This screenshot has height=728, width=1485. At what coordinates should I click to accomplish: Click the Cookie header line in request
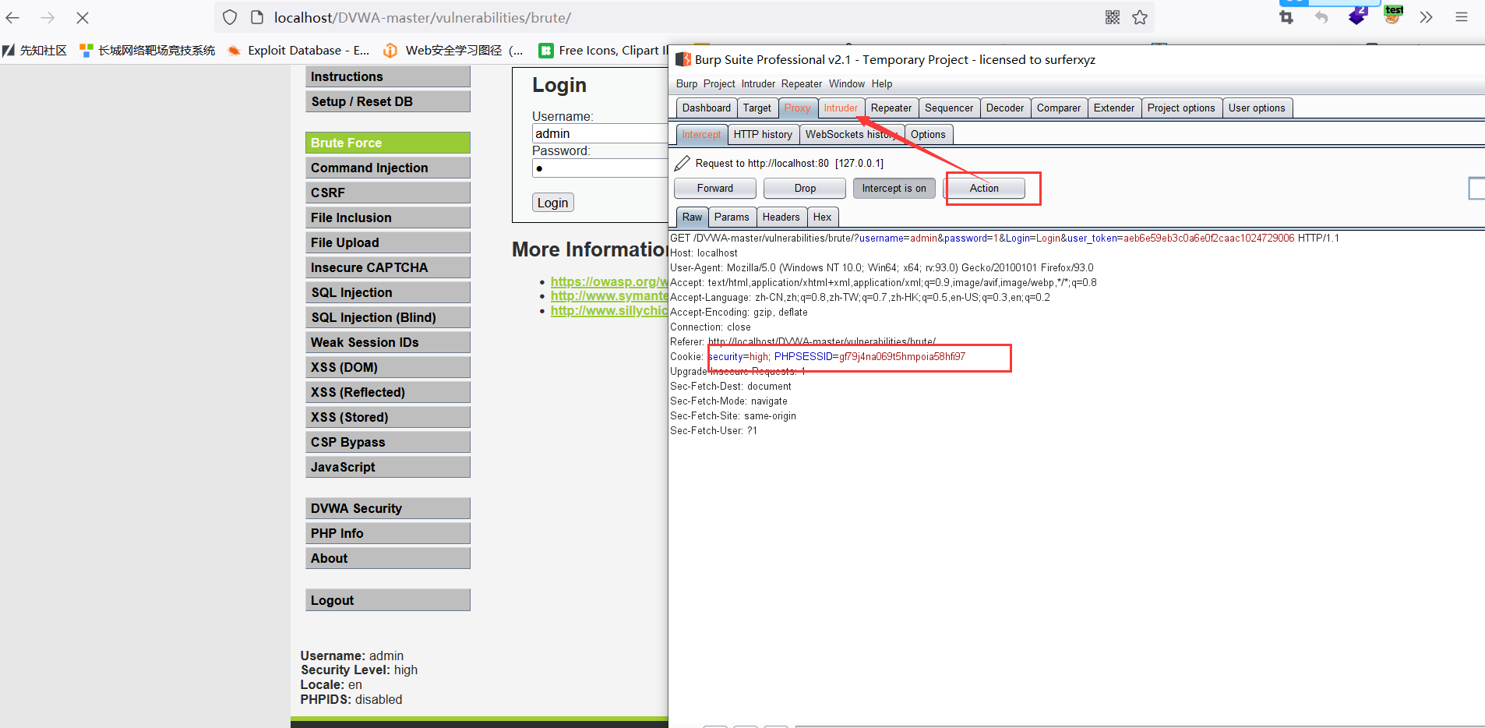point(818,357)
